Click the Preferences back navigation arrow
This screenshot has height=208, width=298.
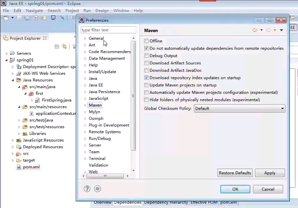pos(255,30)
